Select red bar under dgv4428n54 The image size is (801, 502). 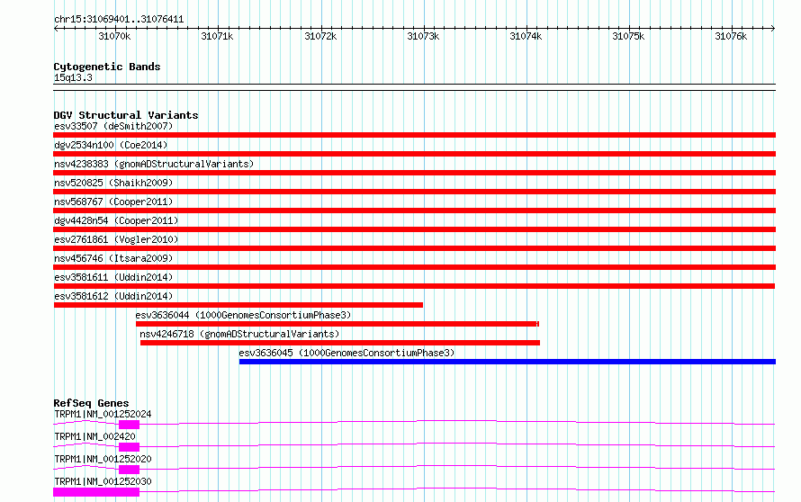tap(414, 229)
